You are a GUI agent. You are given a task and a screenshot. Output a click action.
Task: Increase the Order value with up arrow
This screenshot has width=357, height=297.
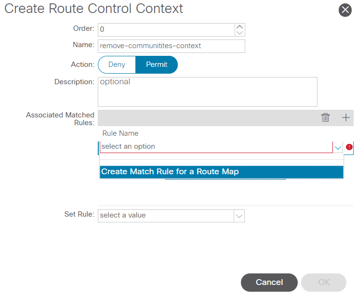pos(239,26)
